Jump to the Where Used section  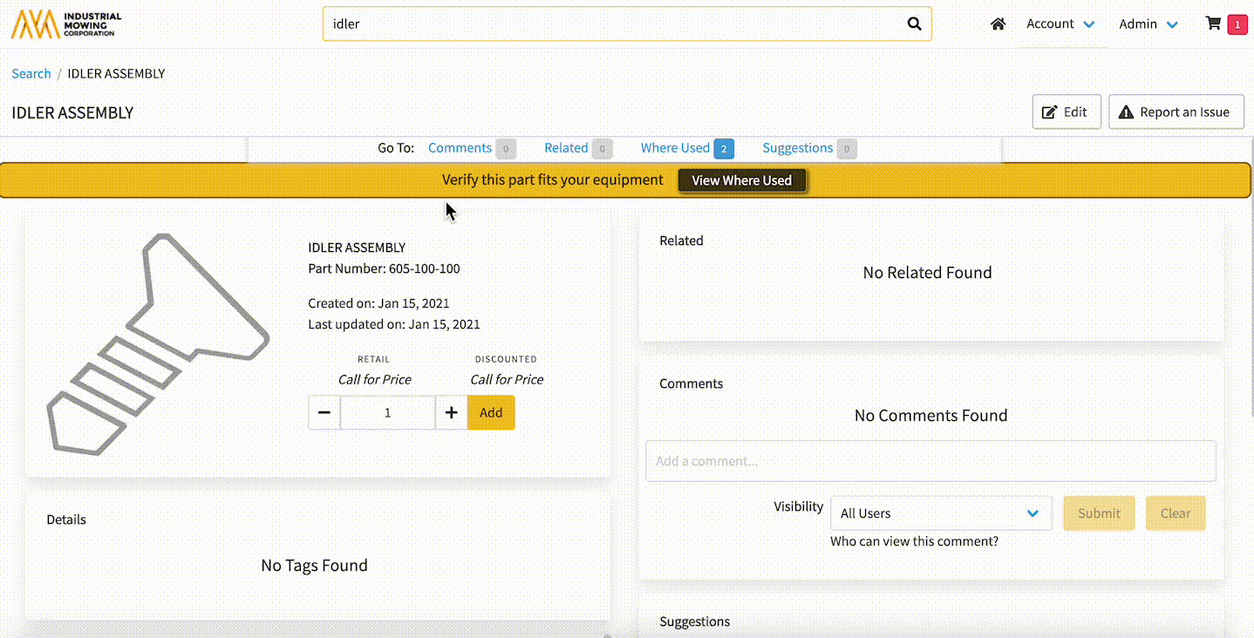click(675, 148)
